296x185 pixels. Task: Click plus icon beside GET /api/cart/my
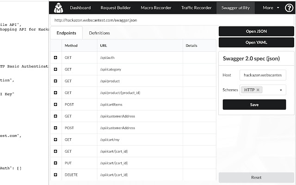(x=55, y=139)
